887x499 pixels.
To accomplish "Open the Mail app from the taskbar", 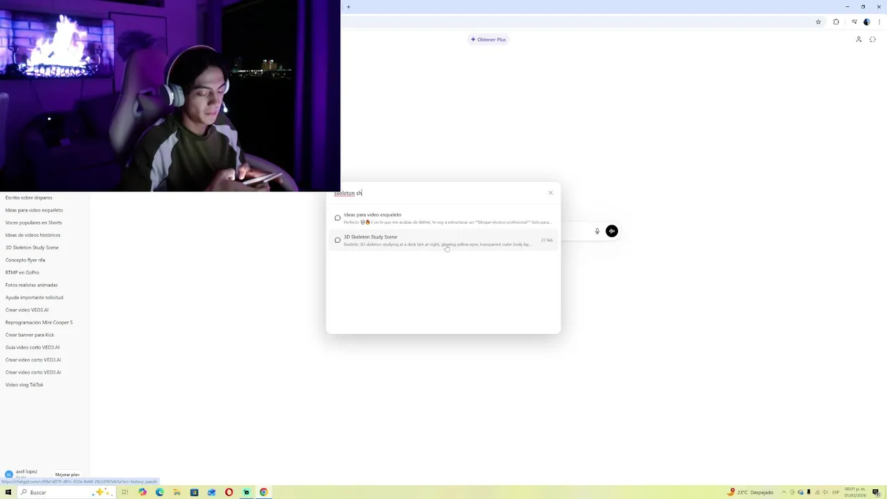I will 211,492.
